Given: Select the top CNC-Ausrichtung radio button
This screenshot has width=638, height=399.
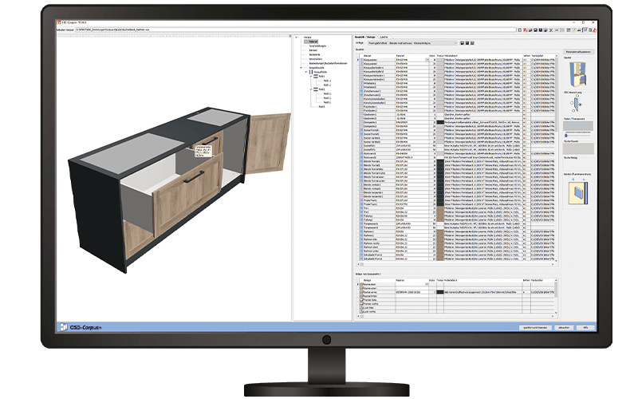Looking at the screenshot, I should pos(577,96).
